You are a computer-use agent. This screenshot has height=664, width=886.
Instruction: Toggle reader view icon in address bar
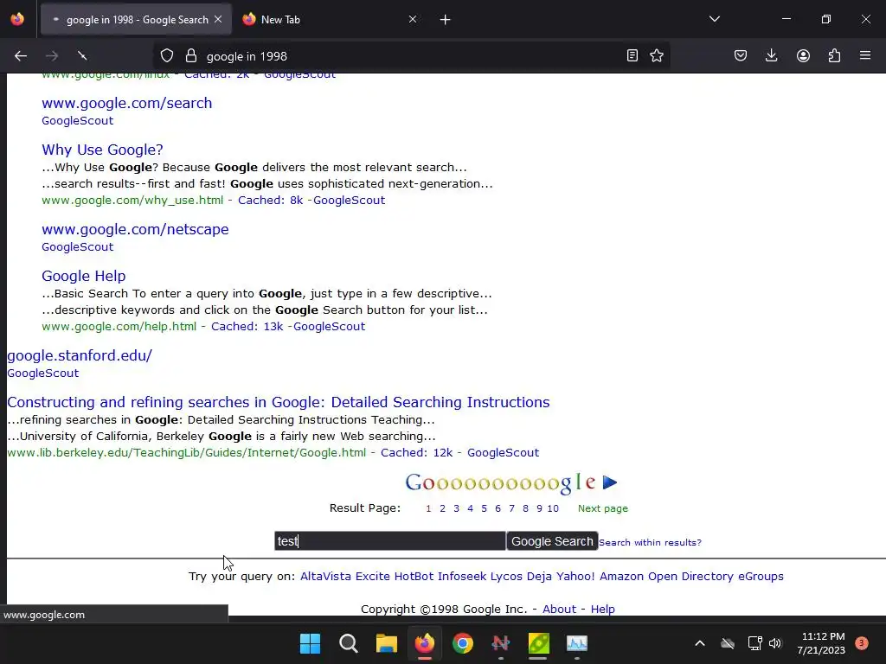[x=632, y=56]
